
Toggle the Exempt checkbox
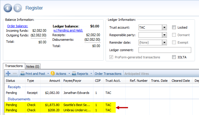click(x=174, y=42)
